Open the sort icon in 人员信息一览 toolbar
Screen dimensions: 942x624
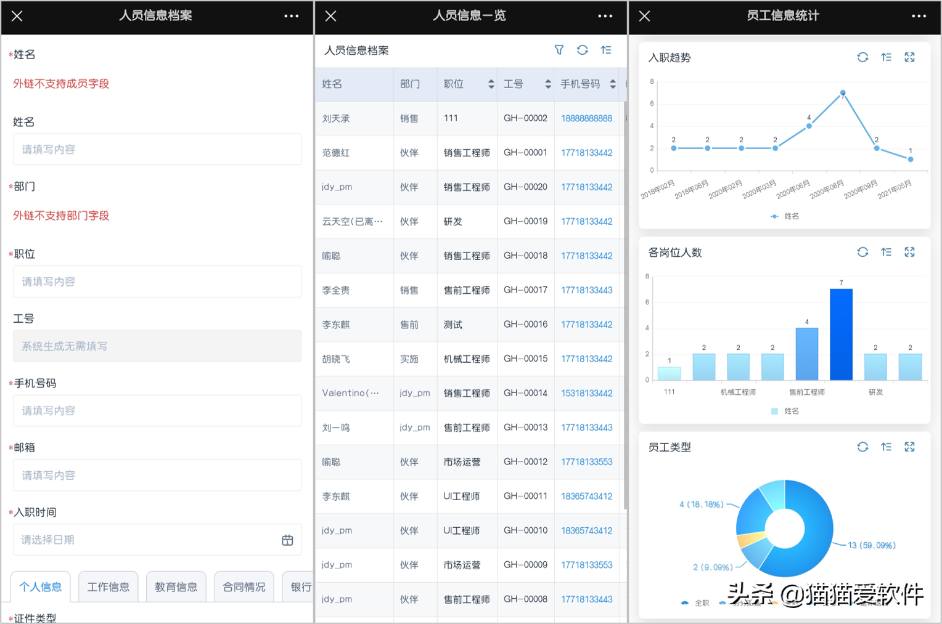pyautogui.click(x=606, y=50)
